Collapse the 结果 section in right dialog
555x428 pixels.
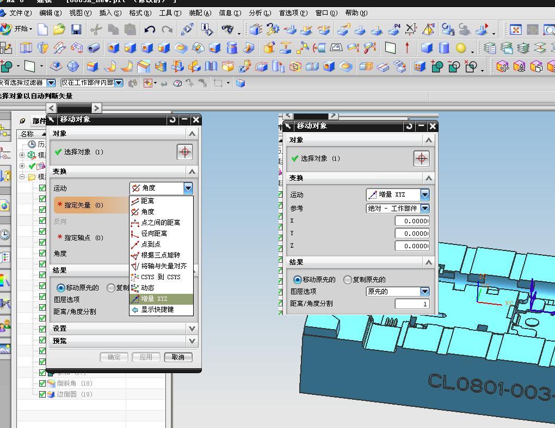click(429, 262)
